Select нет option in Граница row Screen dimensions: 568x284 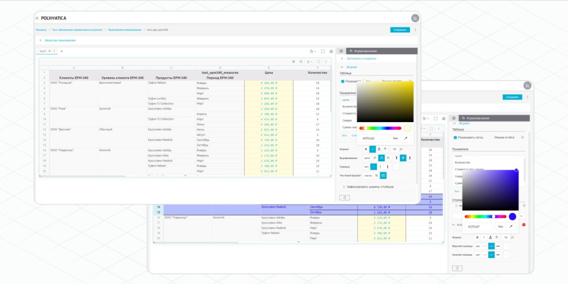pos(366,166)
